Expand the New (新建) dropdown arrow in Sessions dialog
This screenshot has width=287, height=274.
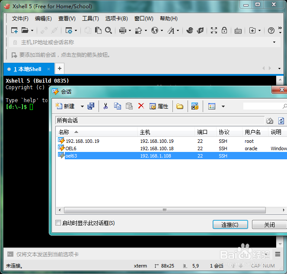click(x=82, y=106)
